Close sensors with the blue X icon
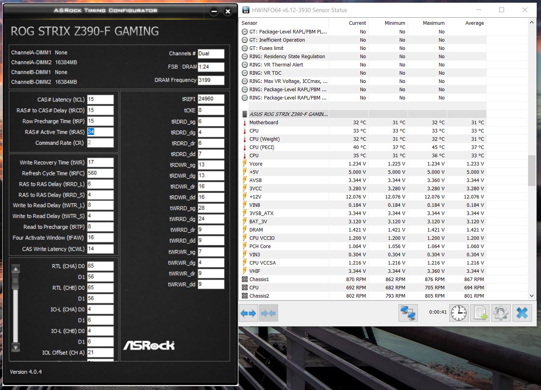This screenshot has width=541, height=390. [522, 313]
